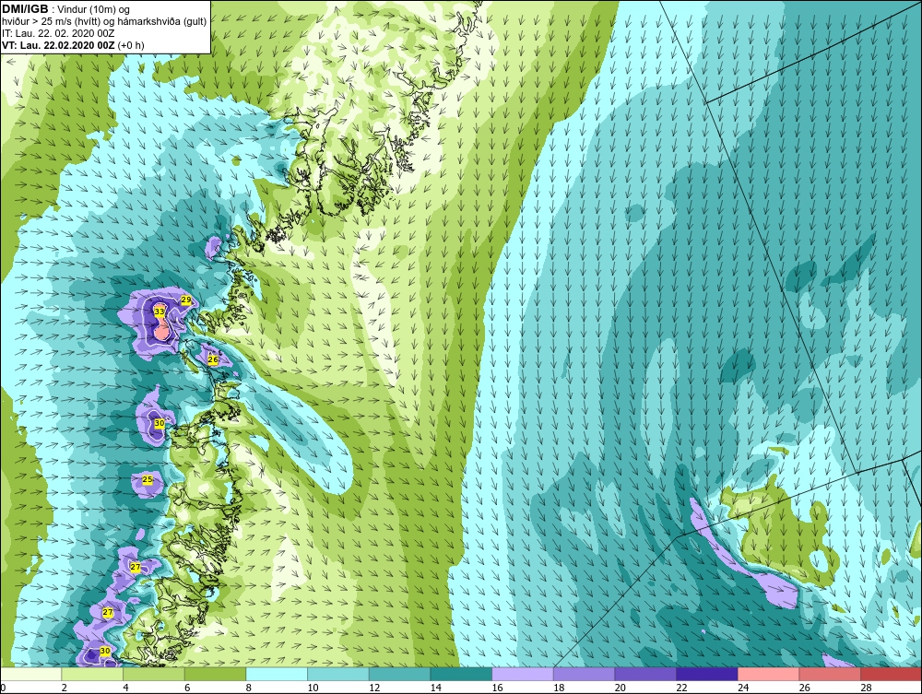Select the light green 2–4 m/s legend swatch
The image size is (922, 694).
tap(92, 674)
